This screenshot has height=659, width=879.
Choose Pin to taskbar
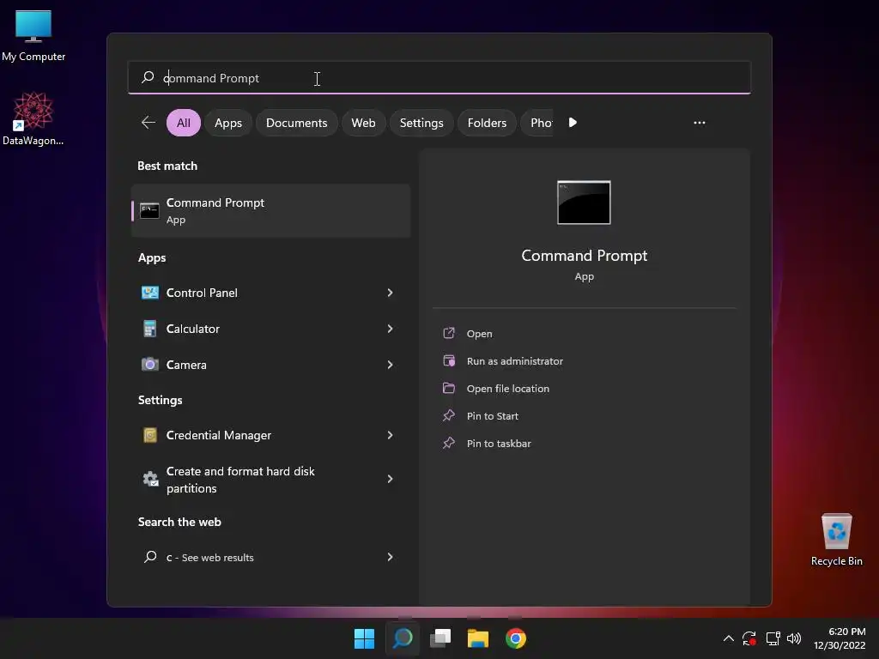(x=499, y=444)
